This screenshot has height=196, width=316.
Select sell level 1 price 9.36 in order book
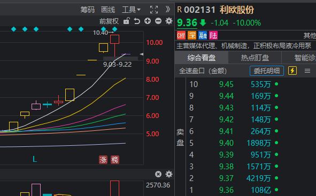click(226, 190)
